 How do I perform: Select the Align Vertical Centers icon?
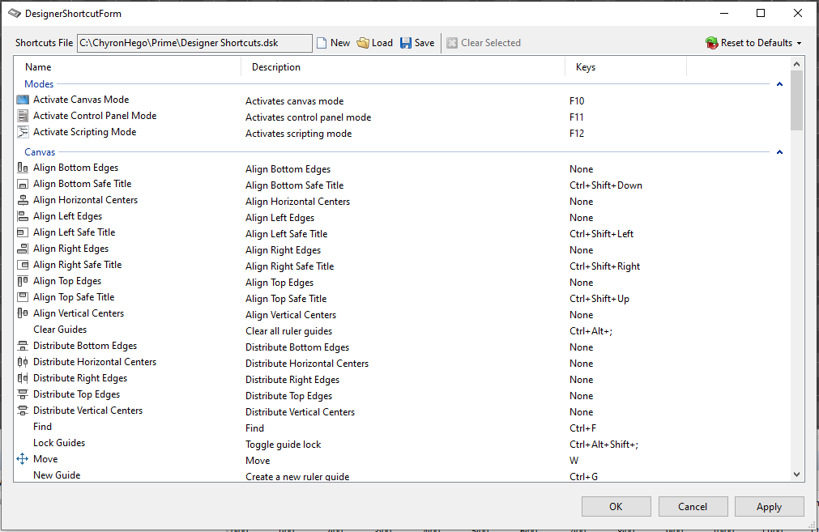point(23,313)
